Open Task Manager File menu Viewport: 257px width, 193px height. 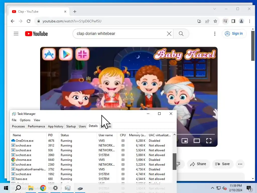tap(14, 120)
